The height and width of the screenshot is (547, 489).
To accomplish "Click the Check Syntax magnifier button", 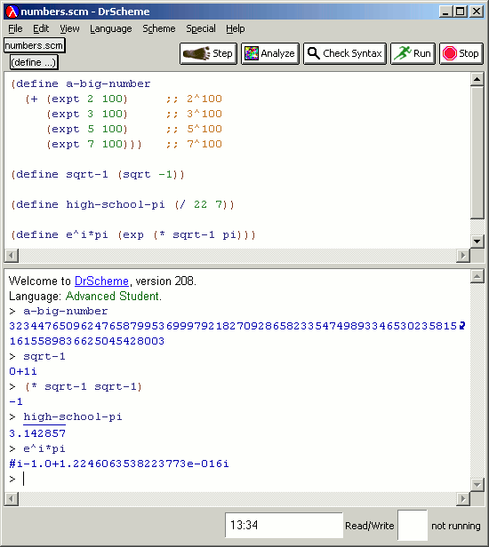I will 345,53.
